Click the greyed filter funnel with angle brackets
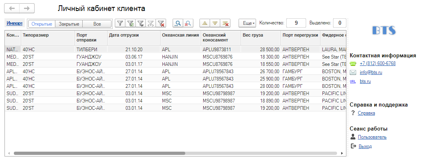This screenshot has width=425, height=161. tap(151, 24)
